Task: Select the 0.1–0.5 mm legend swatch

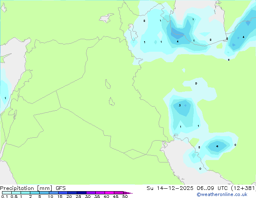Action: tap(7, 193)
